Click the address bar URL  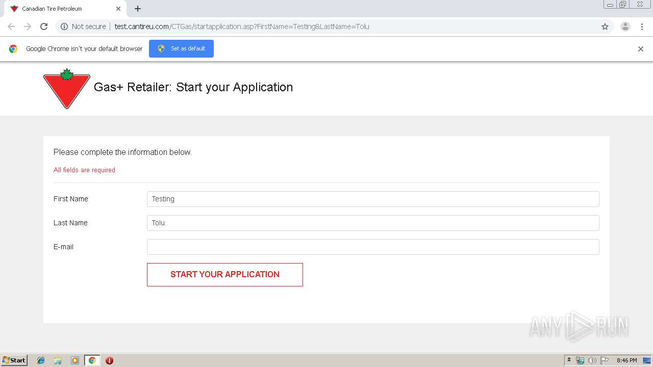click(242, 27)
